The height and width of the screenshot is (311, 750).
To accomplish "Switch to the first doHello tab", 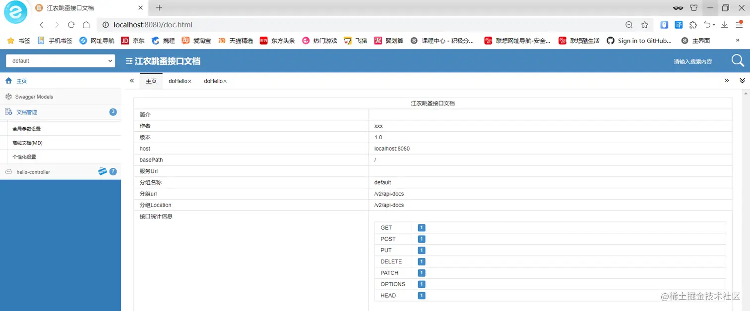I will pos(178,81).
